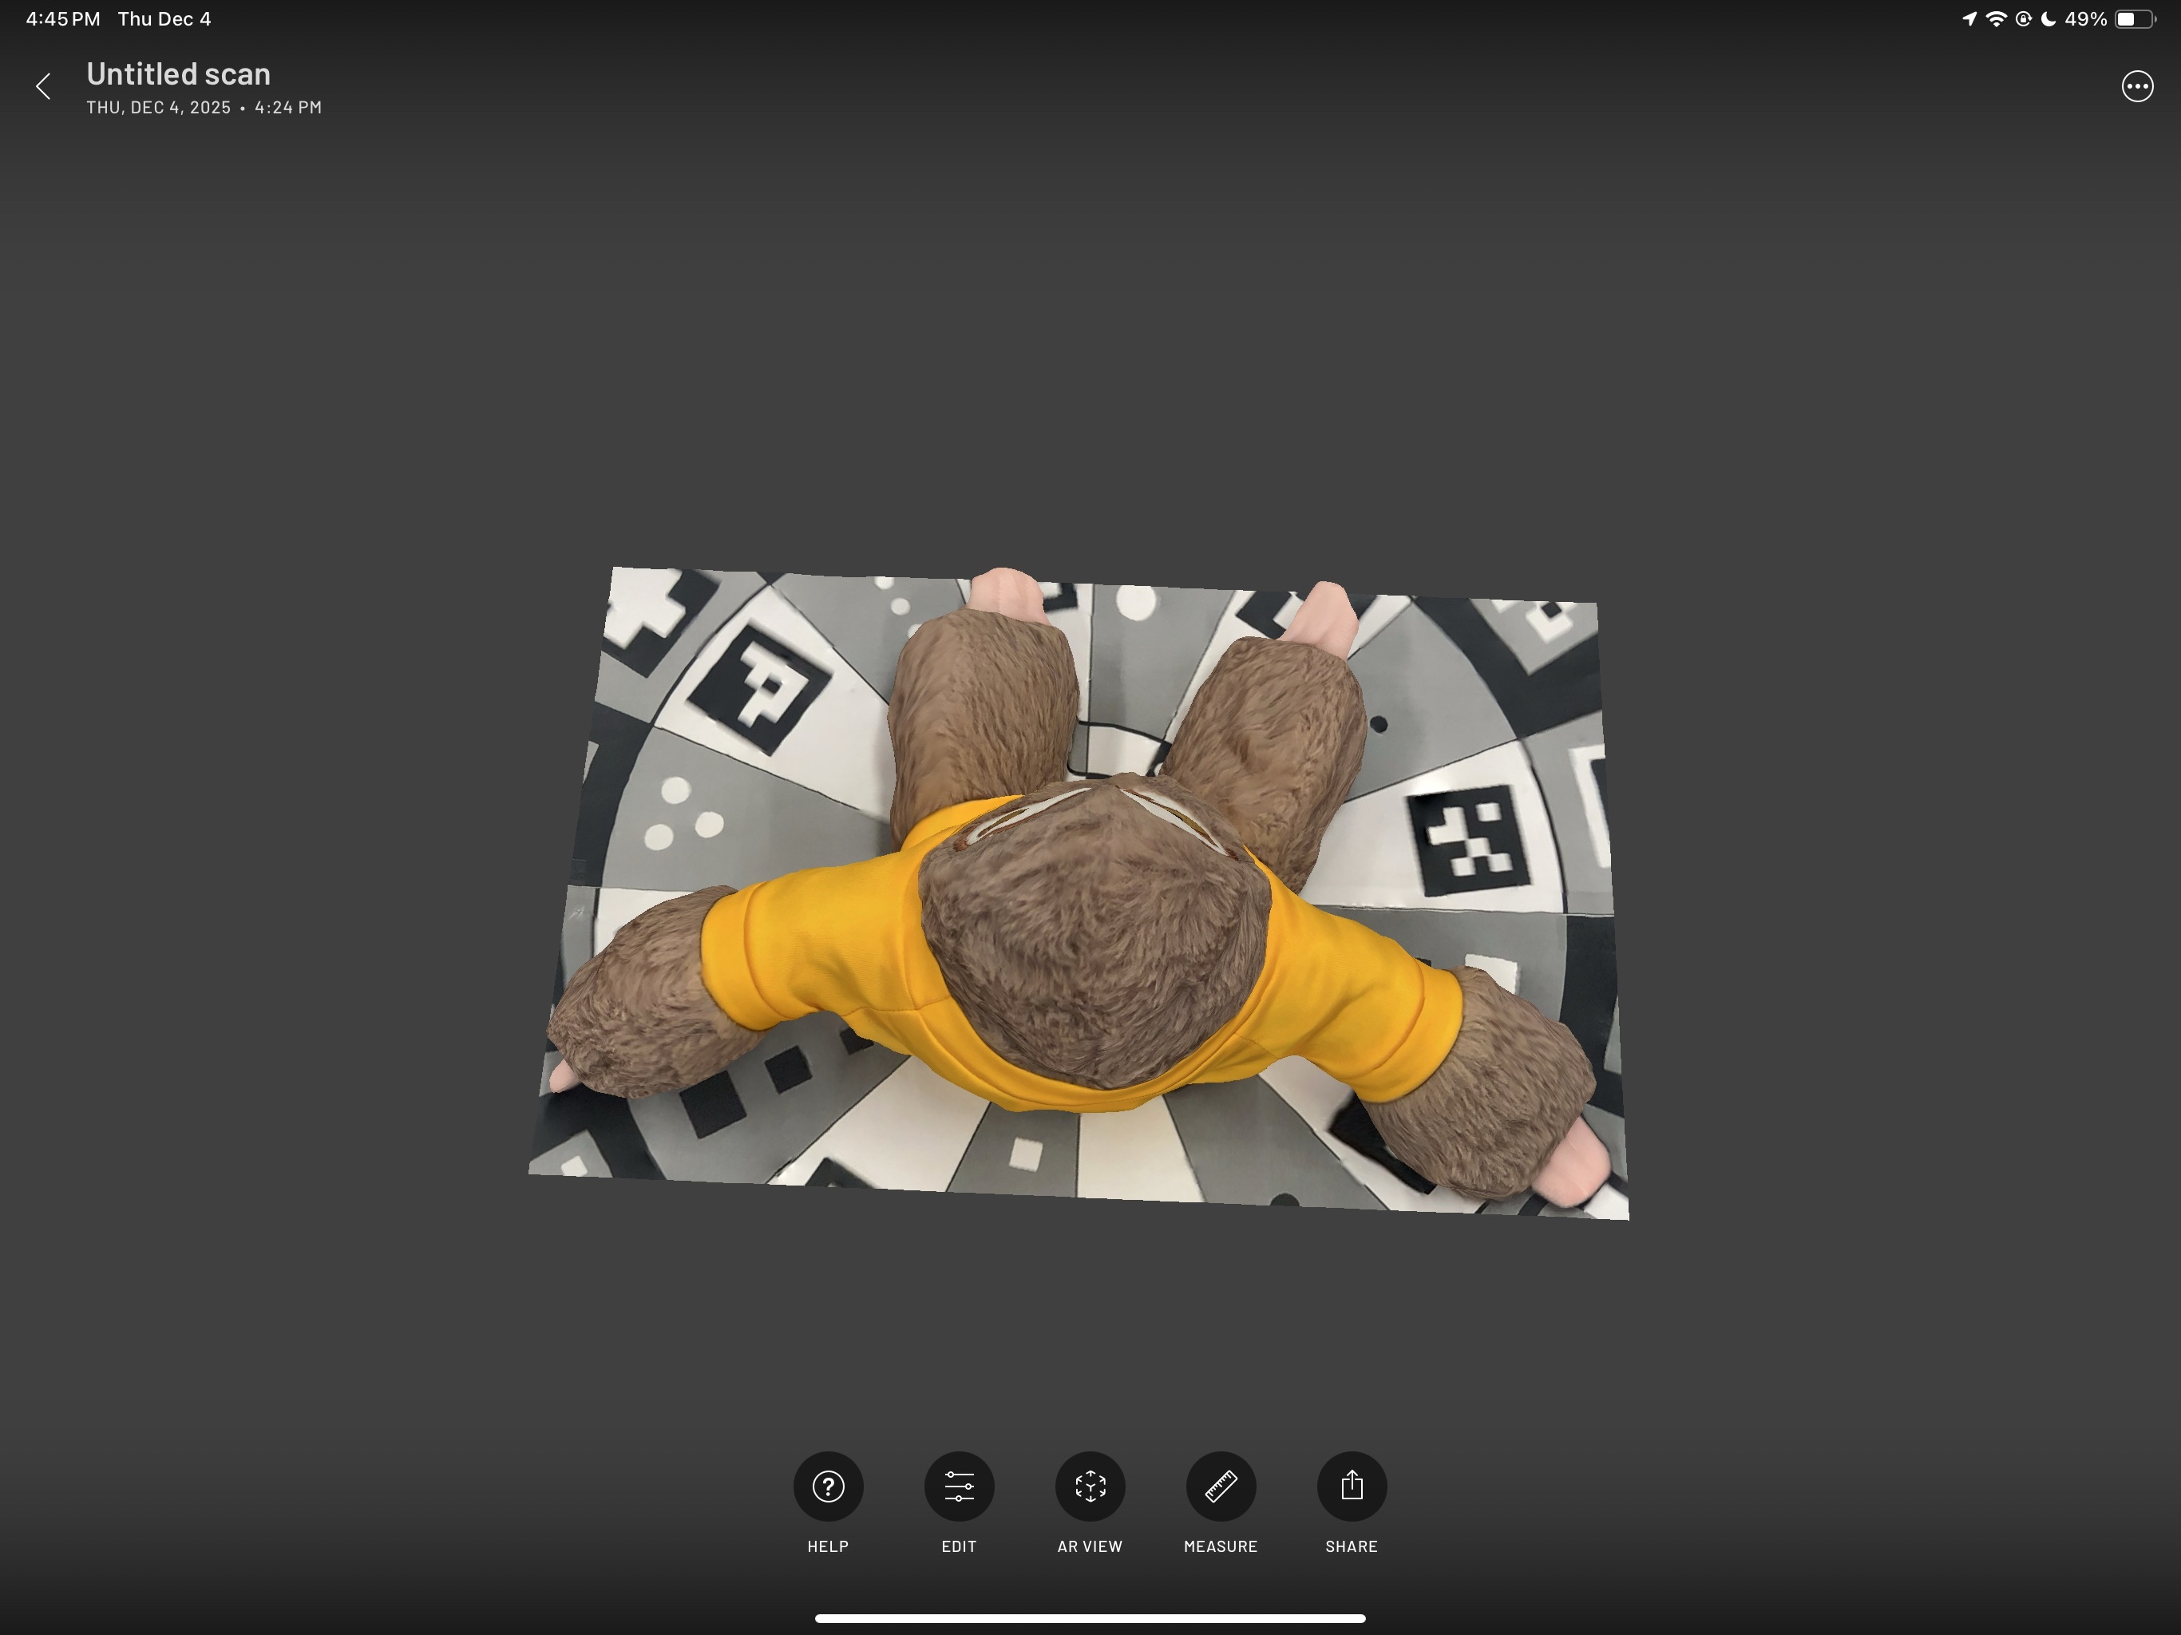2181x1635 pixels.
Task: Tap the AR View cube icon
Action: (x=1090, y=1486)
